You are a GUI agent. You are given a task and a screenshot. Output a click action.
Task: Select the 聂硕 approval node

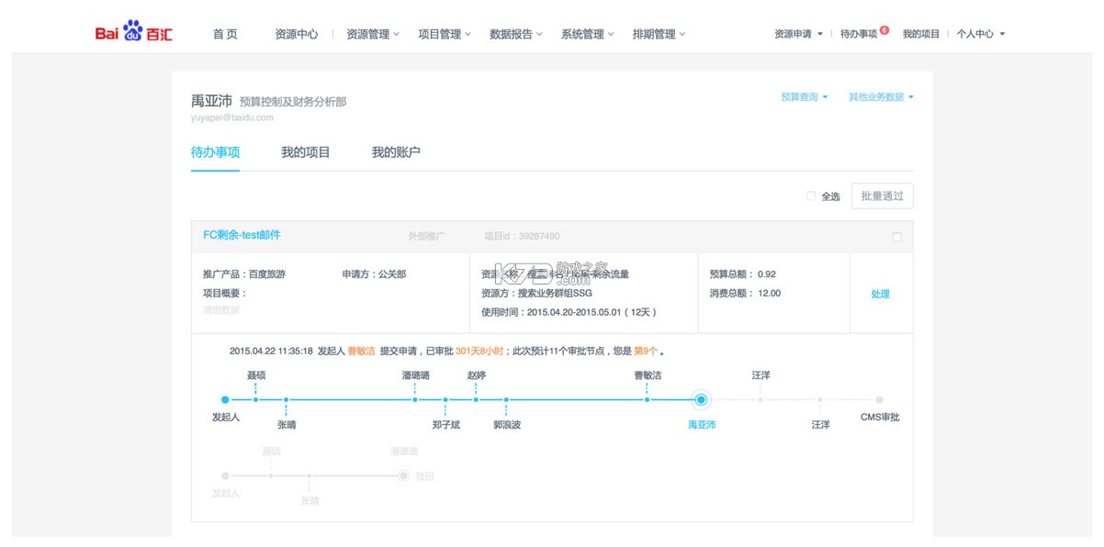[x=255, y=400]
